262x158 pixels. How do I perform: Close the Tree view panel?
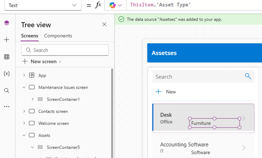(105, 24)
